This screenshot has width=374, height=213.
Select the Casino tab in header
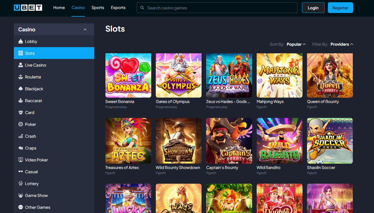pyautogui.click(x=78, y=8)
